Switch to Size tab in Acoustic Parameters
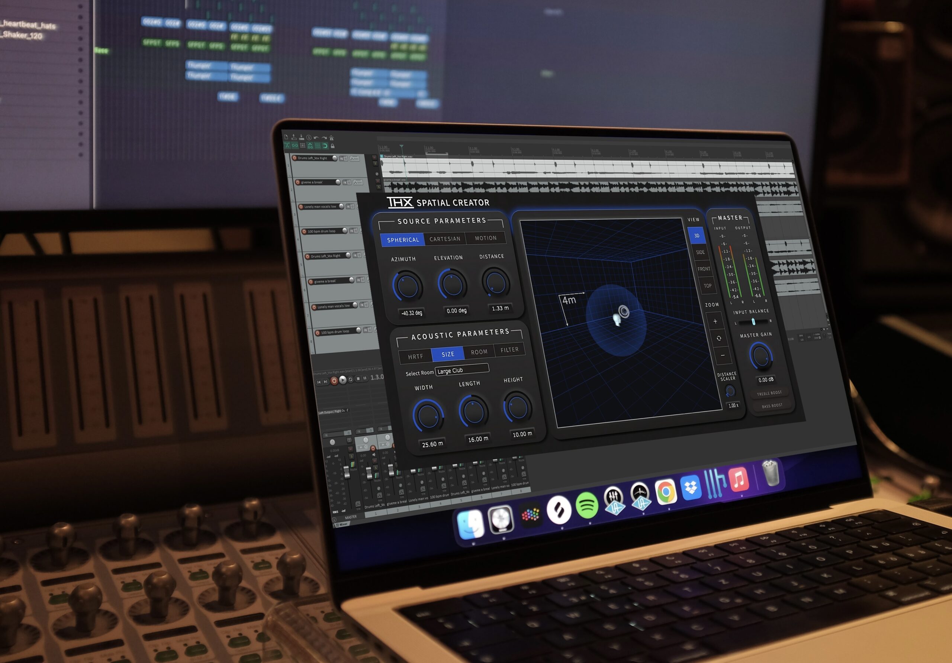 pos(448,354)
